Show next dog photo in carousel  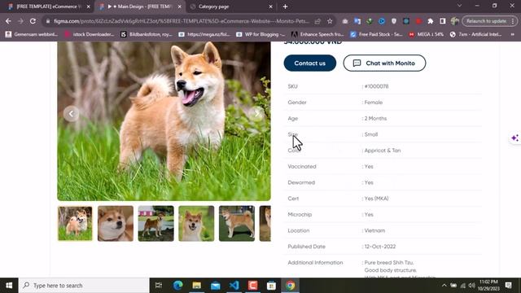tap(256, 114)
